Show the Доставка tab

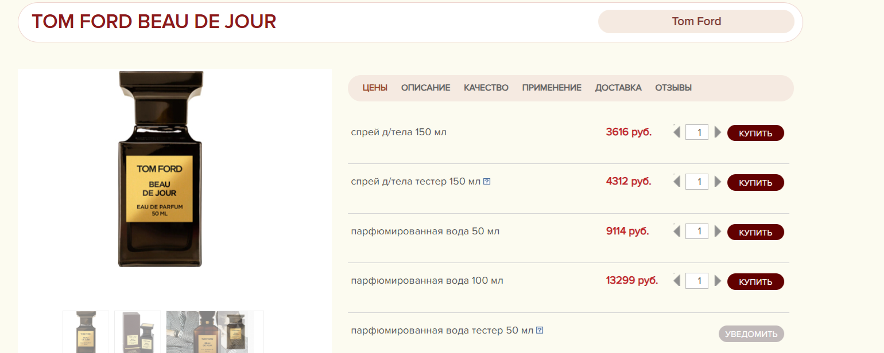point(618,88)
